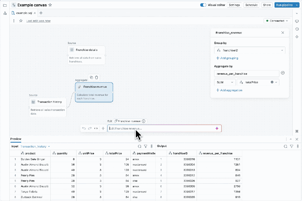Open Output table columns menu
302x201 pixels.
[x=298, y=146]
